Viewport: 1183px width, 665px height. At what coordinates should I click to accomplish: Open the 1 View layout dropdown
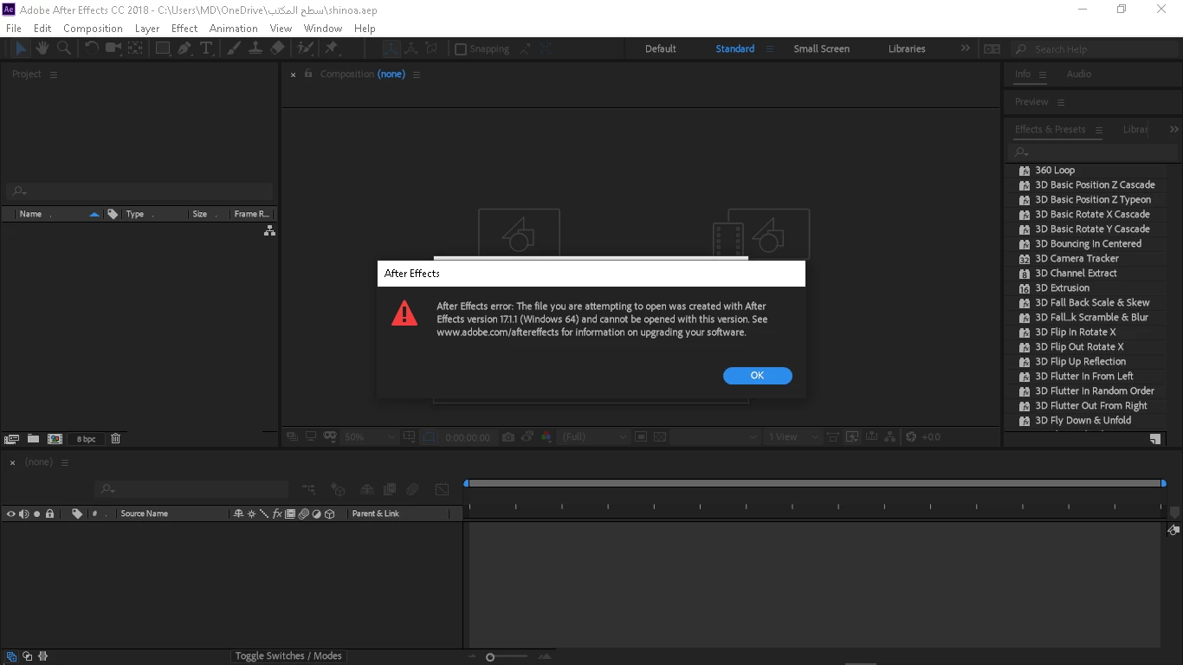pyautogui.click(x=792, y=437)
